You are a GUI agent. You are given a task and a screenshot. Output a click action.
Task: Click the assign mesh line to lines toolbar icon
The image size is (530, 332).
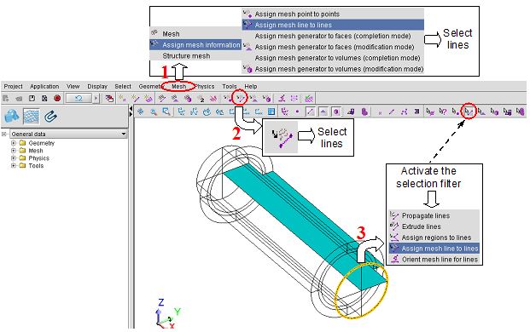click(241, 98)
